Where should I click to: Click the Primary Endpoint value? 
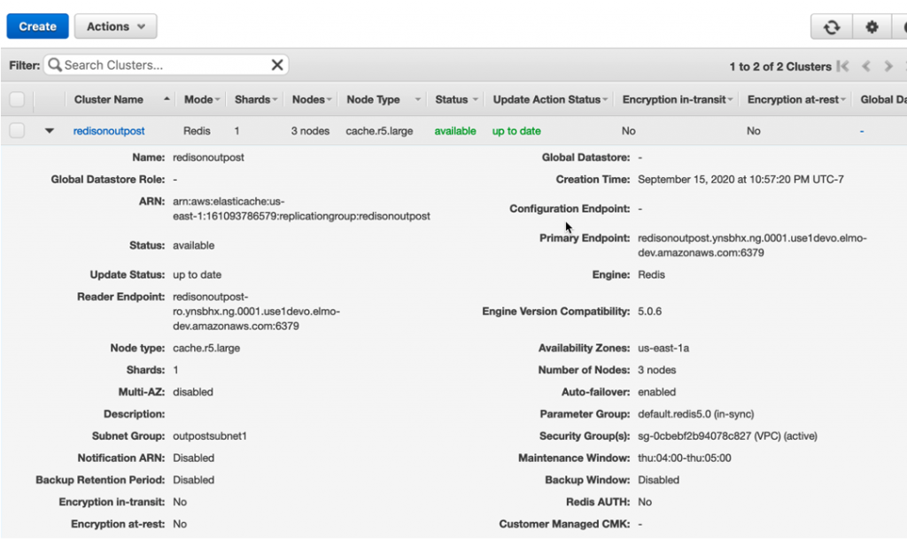(x=752, y=245)
